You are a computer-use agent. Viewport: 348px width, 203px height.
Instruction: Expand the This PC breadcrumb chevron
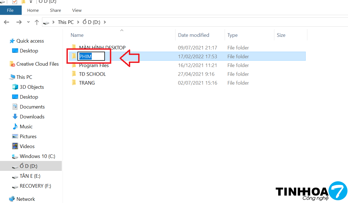click(x=78, y=22)
